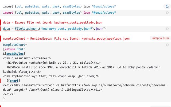Screen dimensions: 171x107
Task: Click the rendered import output line
Action: point(59,6)
